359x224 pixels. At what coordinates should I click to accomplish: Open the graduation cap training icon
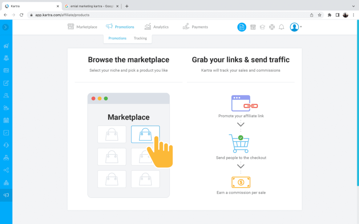pyautogui.click(x=262, y=27)
